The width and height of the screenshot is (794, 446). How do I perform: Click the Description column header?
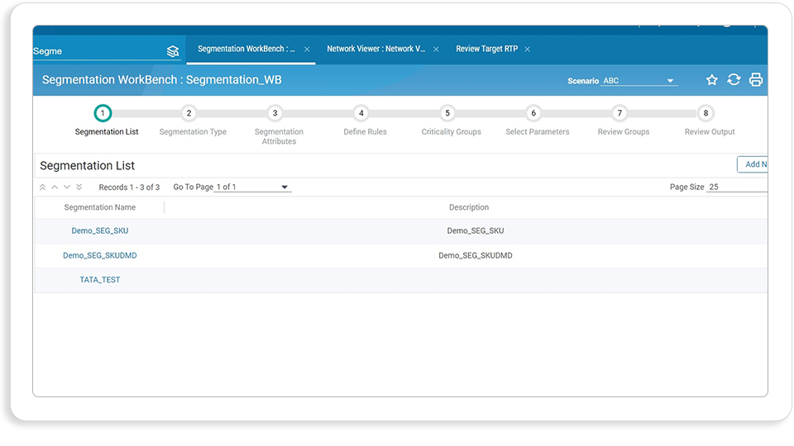469,207
